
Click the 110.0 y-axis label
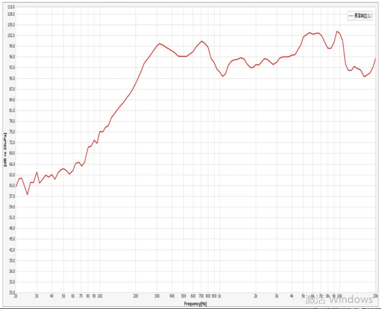pyautogui.click(x=12, y=7)
